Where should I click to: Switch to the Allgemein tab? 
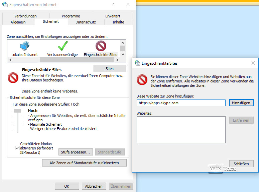point(18,22)
